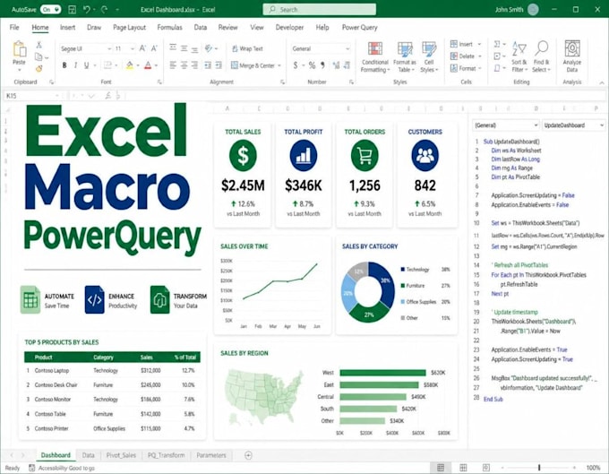Screen dimensions: 609x474
Task: Open Find & Select magnifier
Action: tap(542, 57)
